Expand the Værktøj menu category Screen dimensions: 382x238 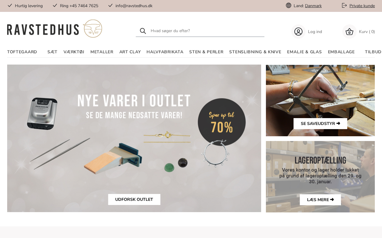74,52
